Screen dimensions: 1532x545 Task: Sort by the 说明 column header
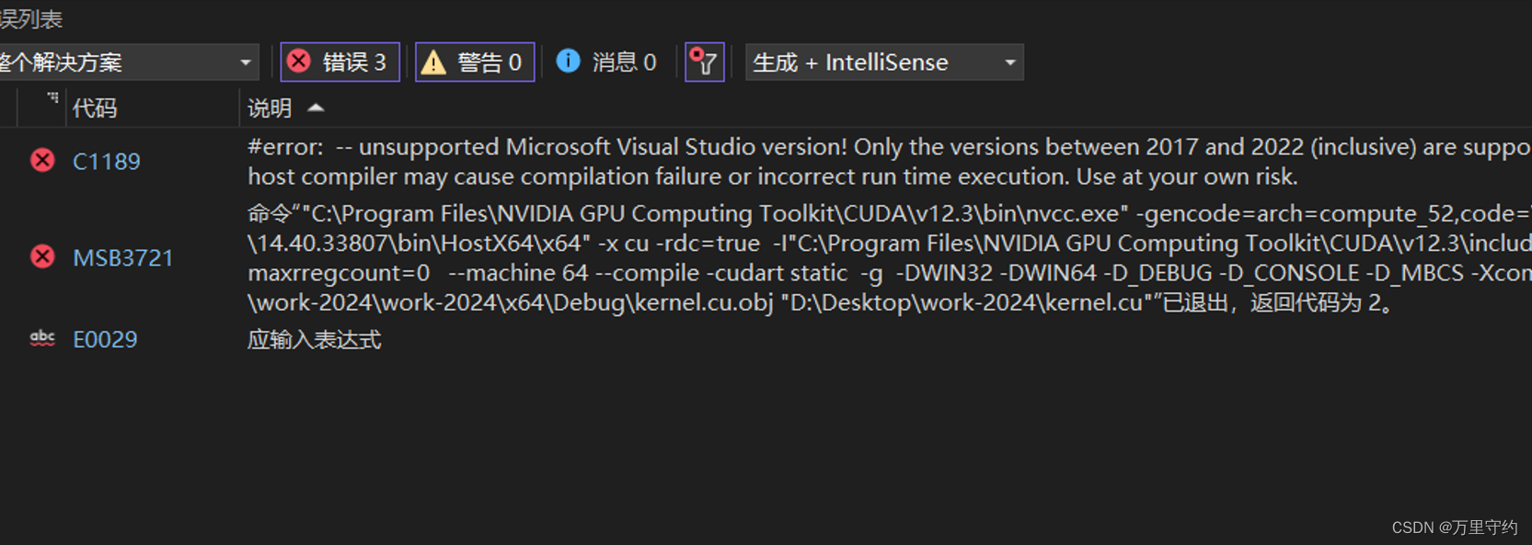click(x=270, y=108)
